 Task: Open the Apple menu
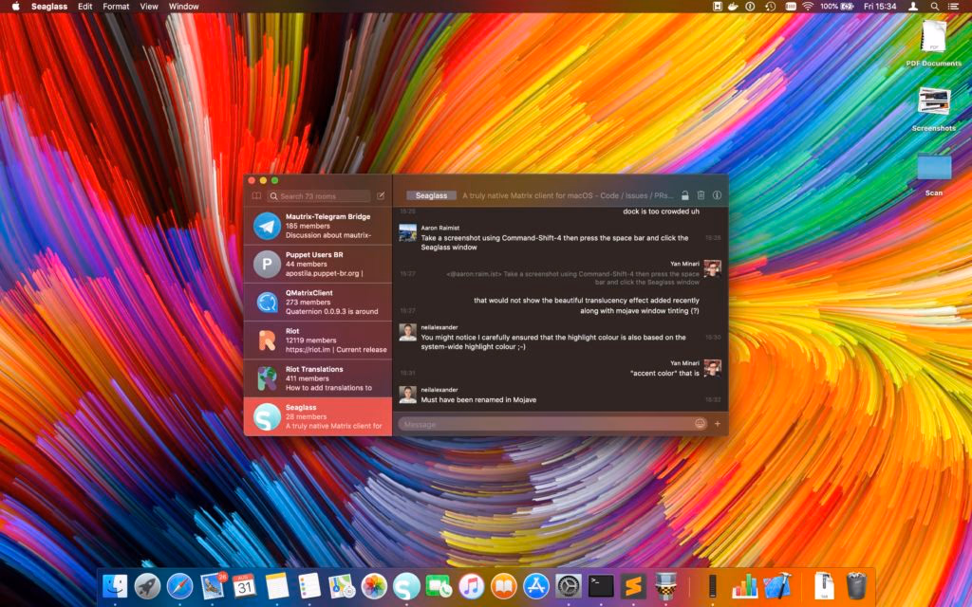(16, 7)
